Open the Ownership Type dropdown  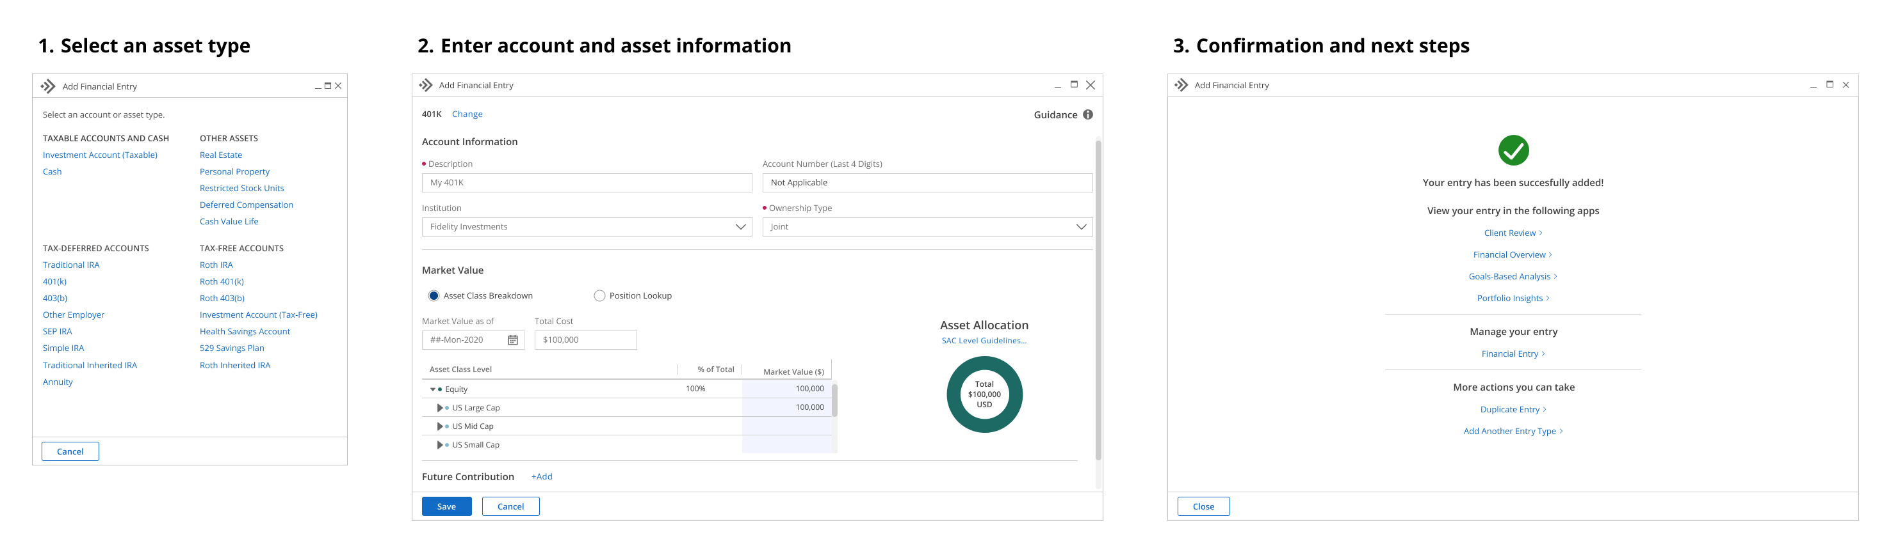[x=927, y=227]
